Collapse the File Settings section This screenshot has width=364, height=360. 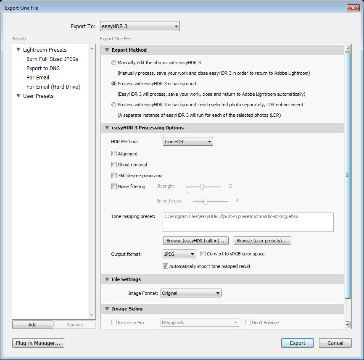[107, 279]
